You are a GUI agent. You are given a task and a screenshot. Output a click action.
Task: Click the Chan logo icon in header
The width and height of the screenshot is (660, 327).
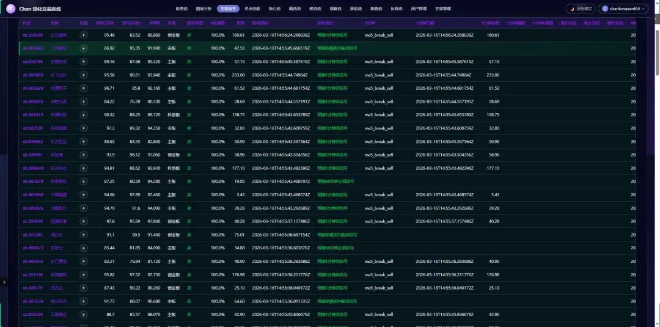point(10,9)
